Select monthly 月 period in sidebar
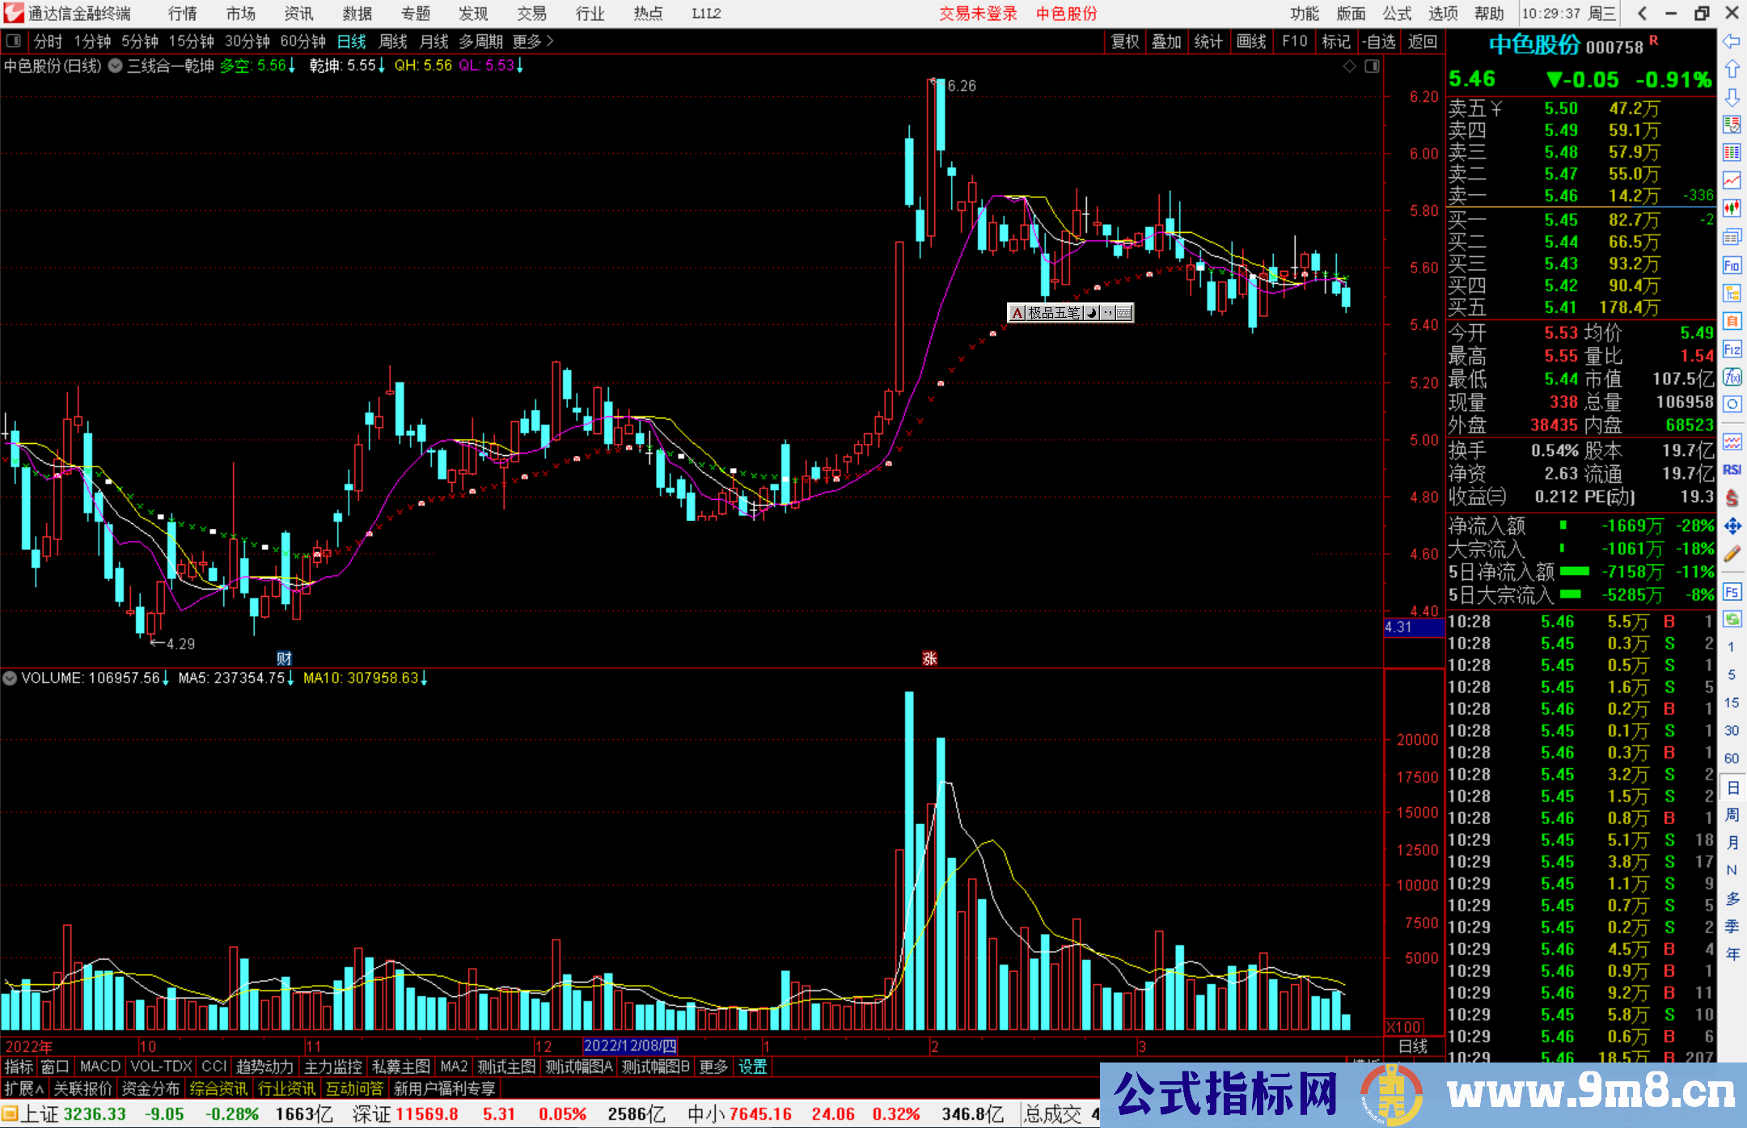This screenshot has height=1128, width=1747. pos(1732,843)
